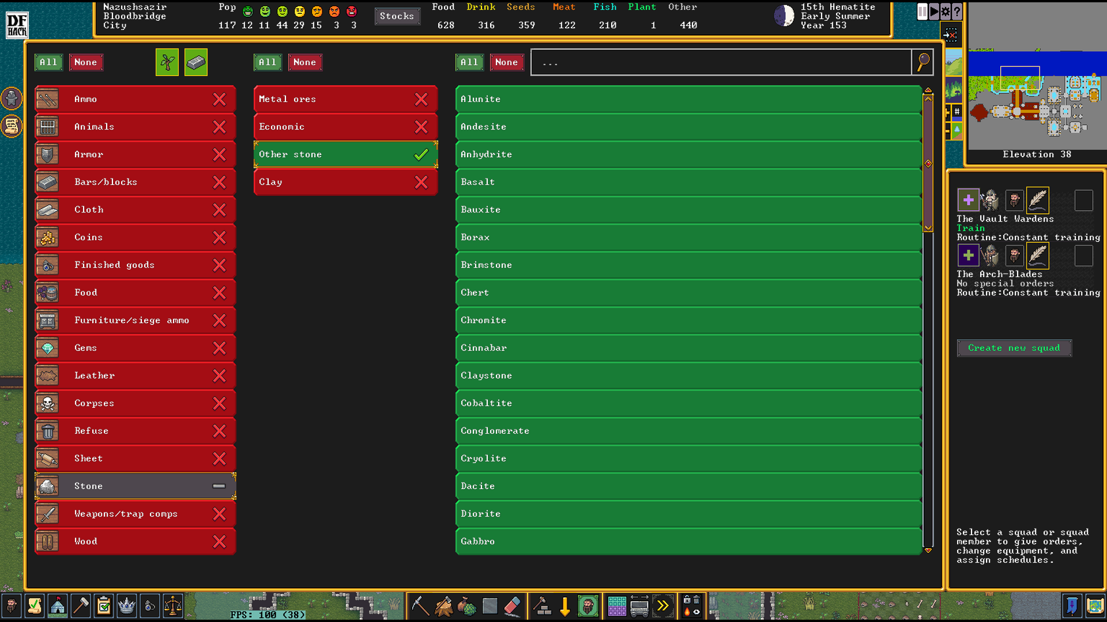Click All button above subcategory list

click(268, 62)
